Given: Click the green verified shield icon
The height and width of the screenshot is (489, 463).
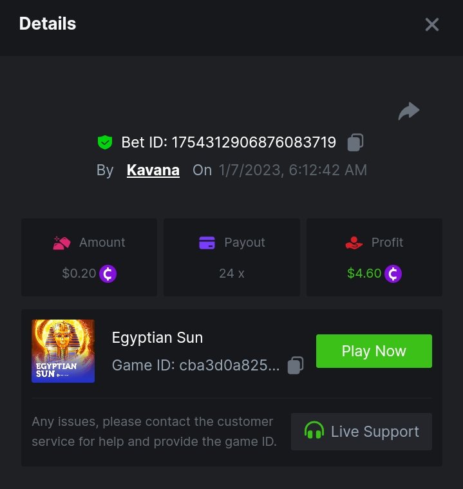Looking at the screenshot, I should tap(104, 142).
